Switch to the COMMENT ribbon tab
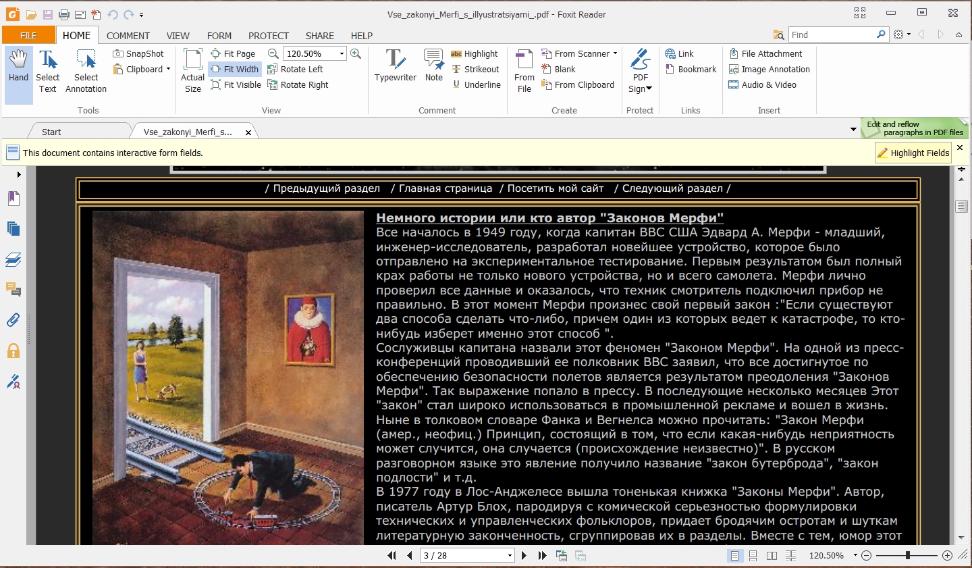This screenshot has width=972, height=568. 128,36
